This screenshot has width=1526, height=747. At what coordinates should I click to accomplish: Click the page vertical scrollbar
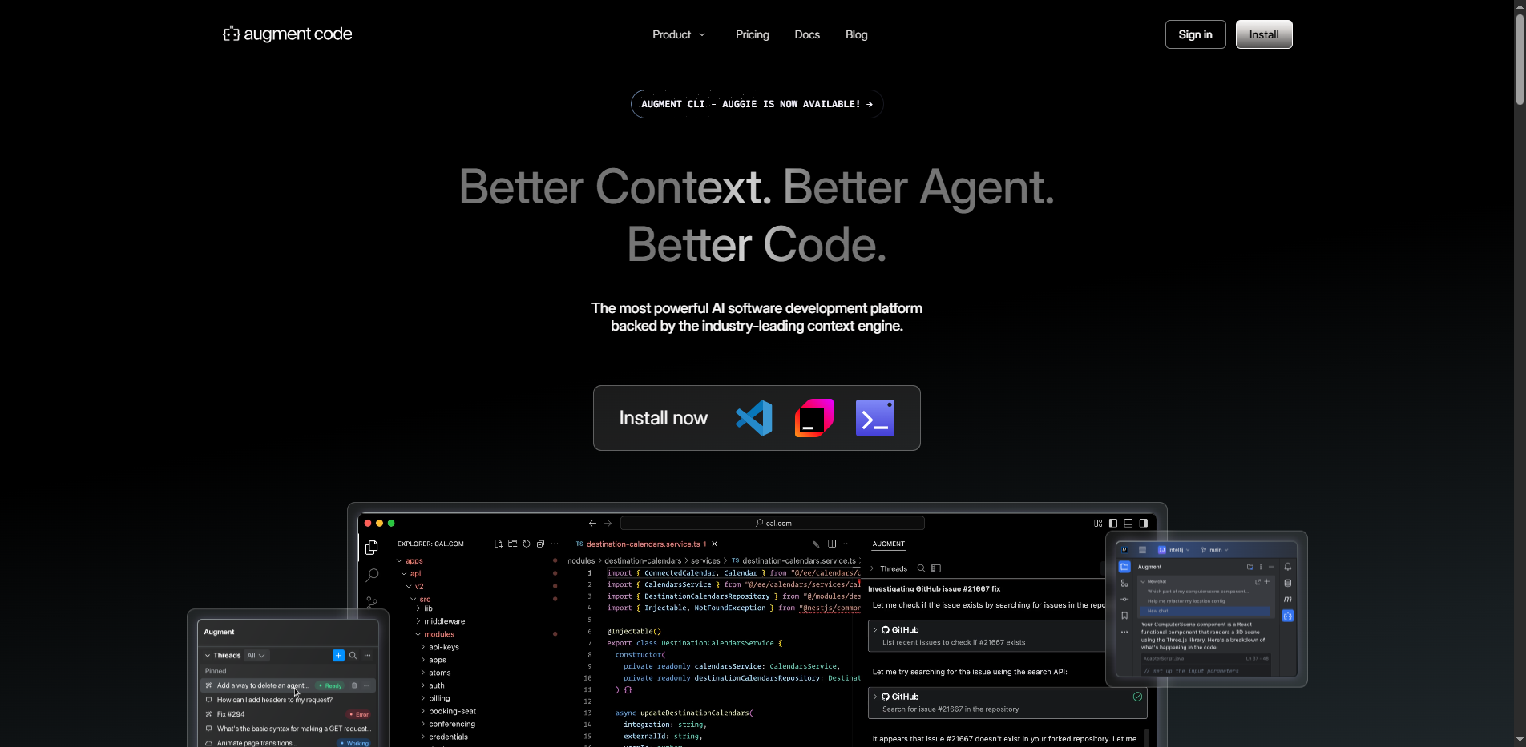[x=1520, y=60]
